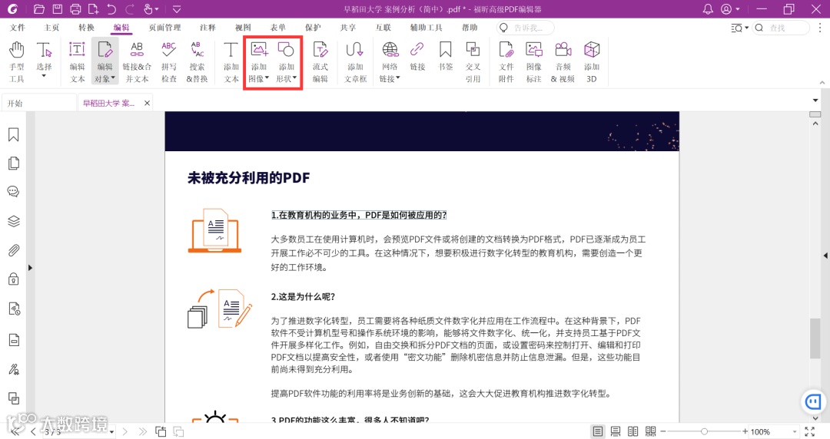Click the zoom slider handle
This screenshot has width=830, height=439.
click(x=704, y=431)
